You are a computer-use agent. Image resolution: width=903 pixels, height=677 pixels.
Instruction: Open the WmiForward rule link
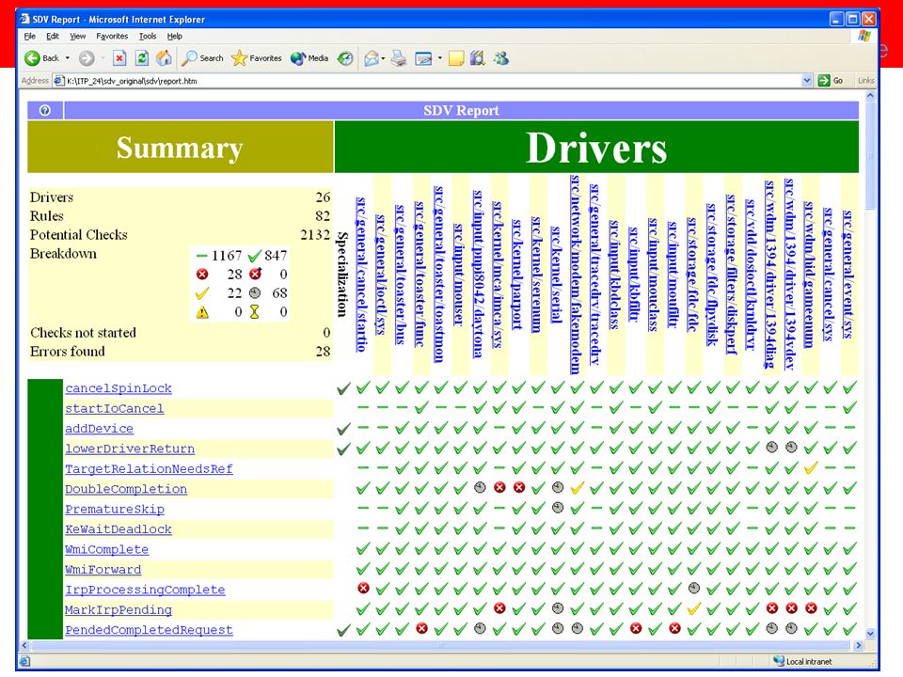103,570
